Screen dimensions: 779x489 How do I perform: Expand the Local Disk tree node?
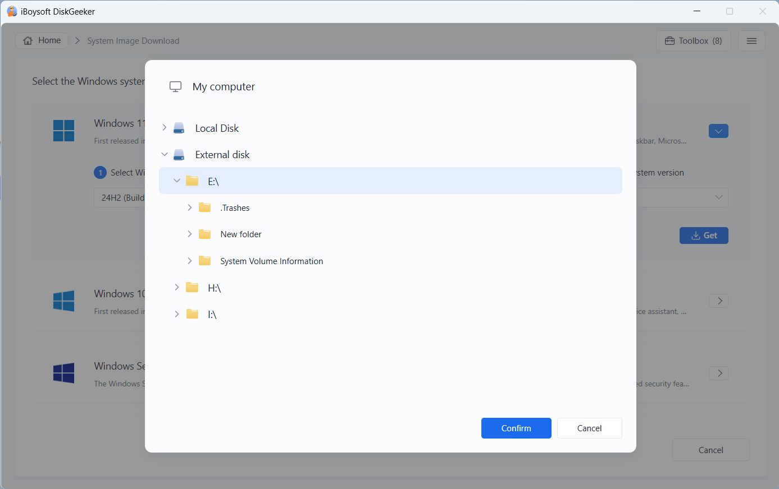[x=164, y=128]
